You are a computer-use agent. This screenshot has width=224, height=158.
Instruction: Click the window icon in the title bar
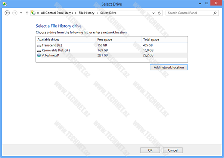[x=4, y=4]
